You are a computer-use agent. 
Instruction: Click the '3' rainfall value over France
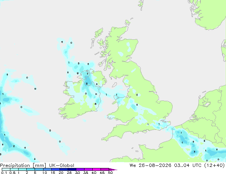coord(194,152)
